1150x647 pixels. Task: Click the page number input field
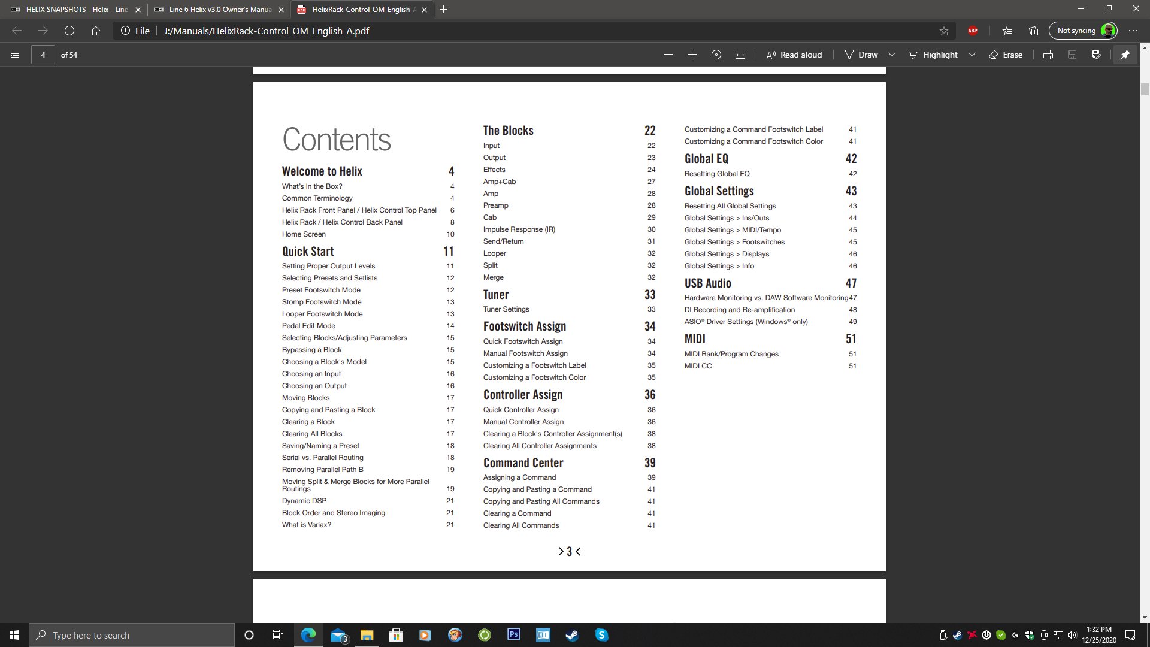click(43, 55)
